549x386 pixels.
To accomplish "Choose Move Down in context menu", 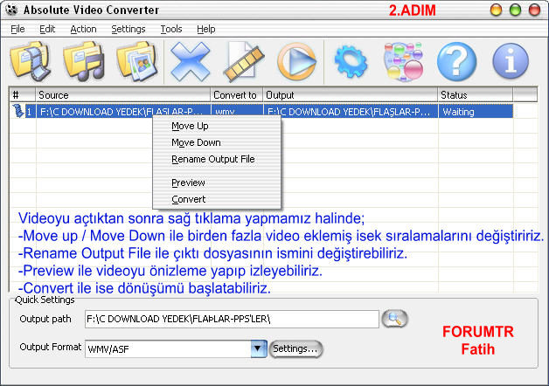I will point(217,142).
